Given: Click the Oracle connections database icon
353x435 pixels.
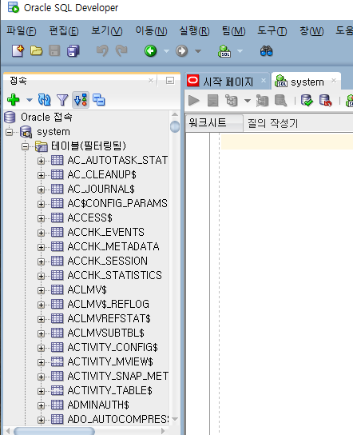Looking at the screenshot, I should point(10,117).
